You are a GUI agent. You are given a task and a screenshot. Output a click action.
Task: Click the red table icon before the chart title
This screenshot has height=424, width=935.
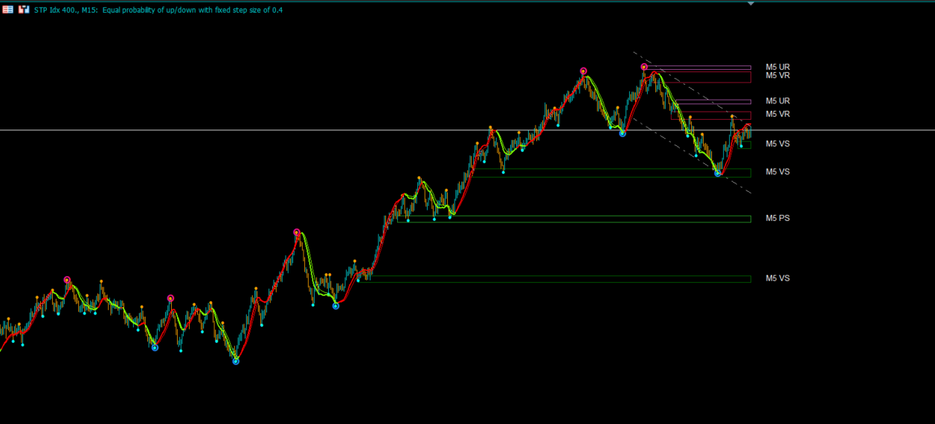tap(8, 10)
